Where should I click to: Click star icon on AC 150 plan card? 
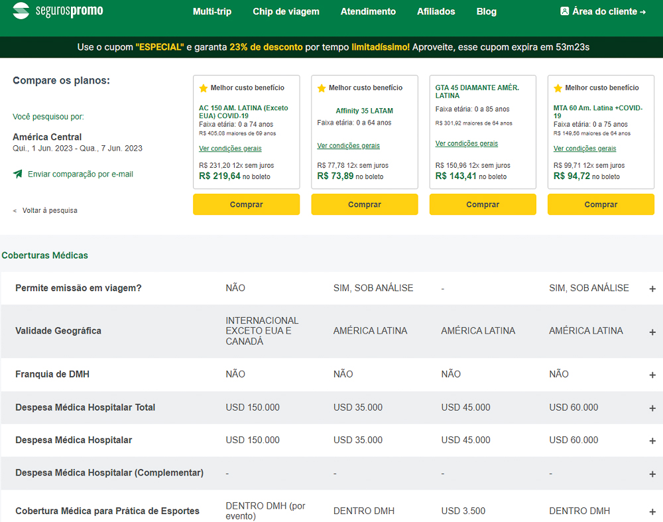[204, 88]
